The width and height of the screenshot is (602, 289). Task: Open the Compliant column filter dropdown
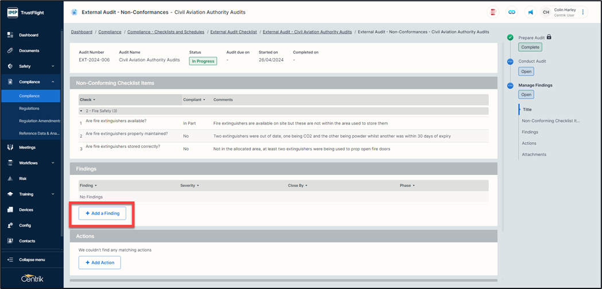click(x=205, y=100)
